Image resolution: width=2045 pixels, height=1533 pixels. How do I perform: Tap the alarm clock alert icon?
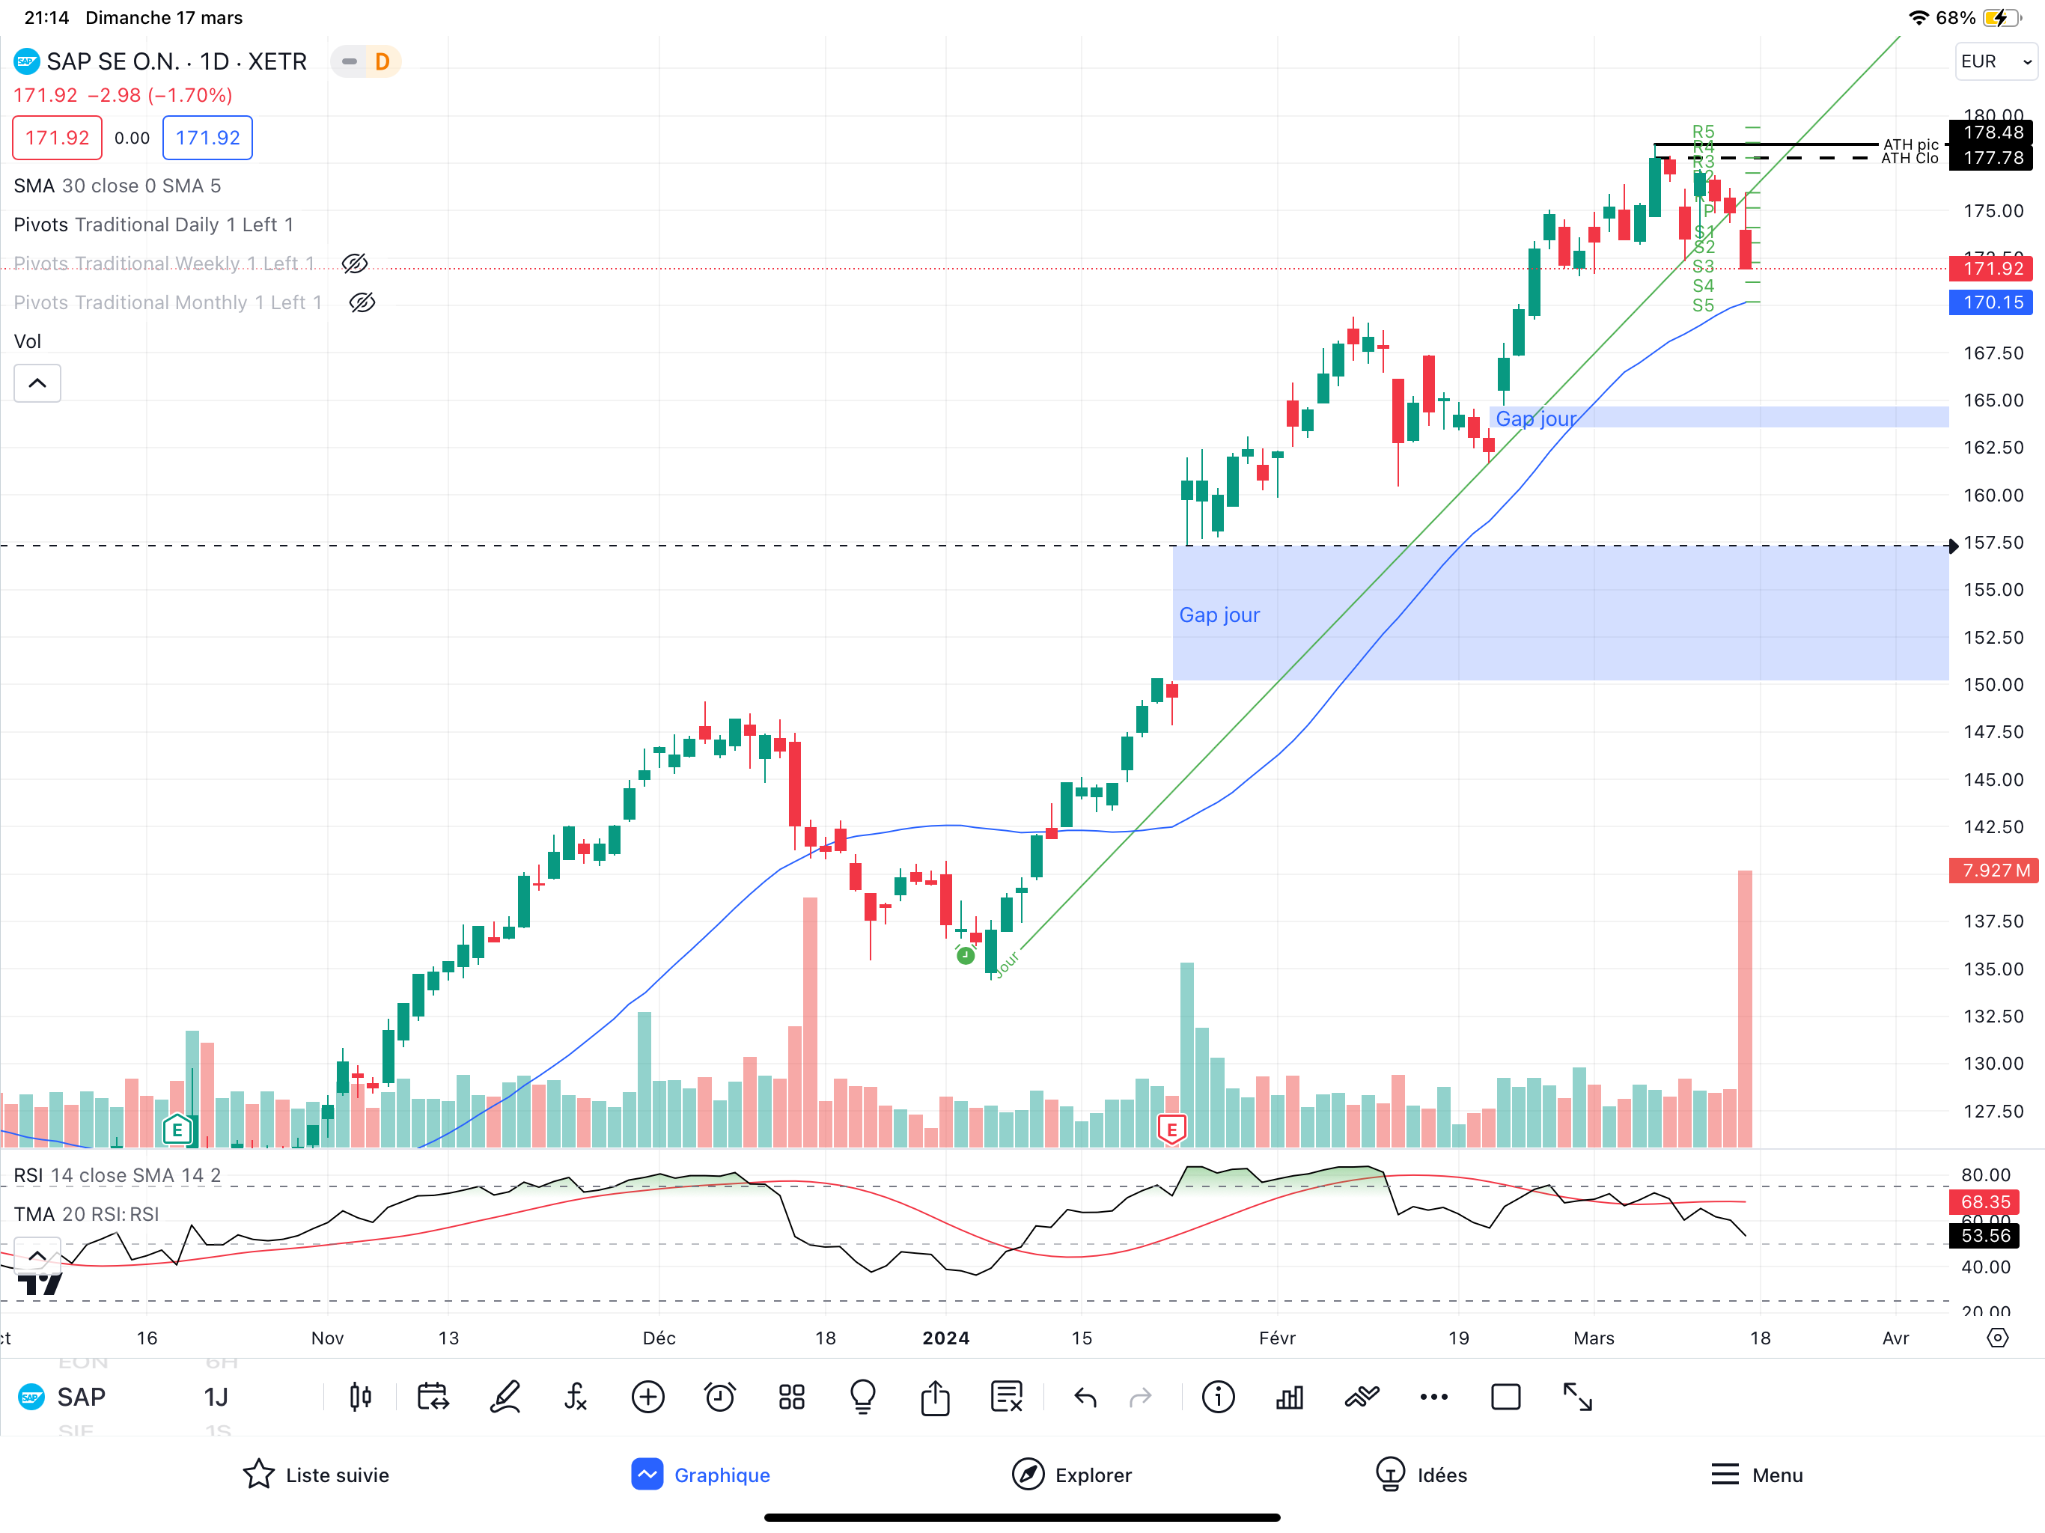pos(719,1397)
